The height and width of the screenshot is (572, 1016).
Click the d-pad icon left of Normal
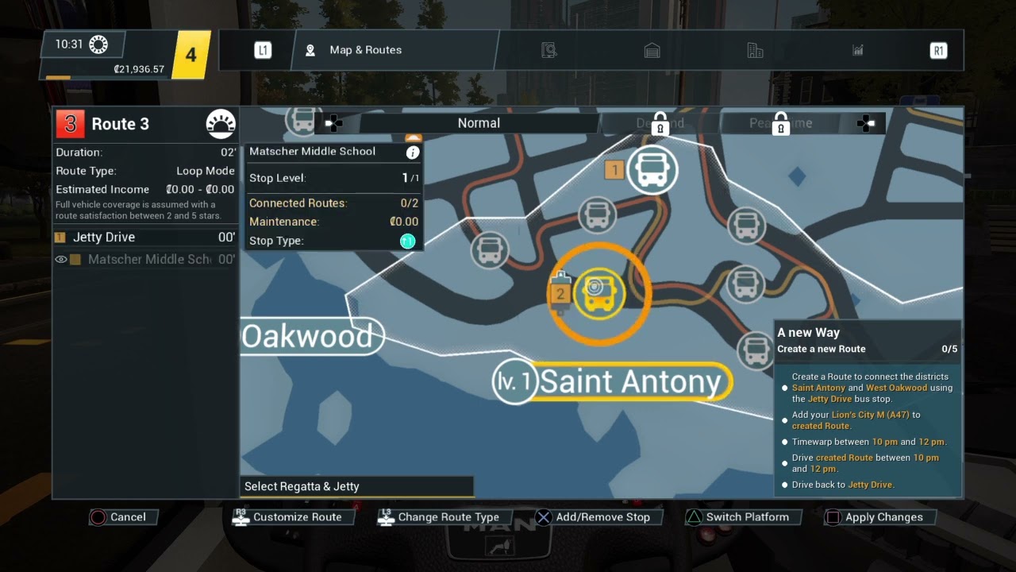coord(334,123)
